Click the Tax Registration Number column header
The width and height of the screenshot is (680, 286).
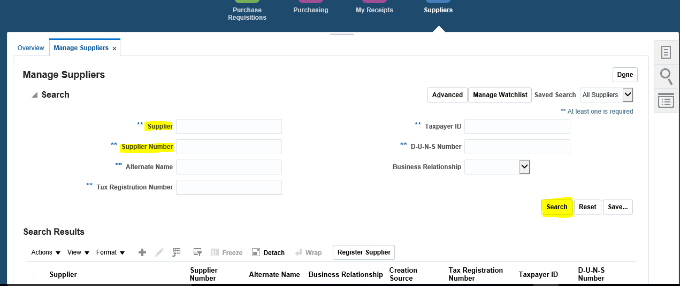(476, 274)
